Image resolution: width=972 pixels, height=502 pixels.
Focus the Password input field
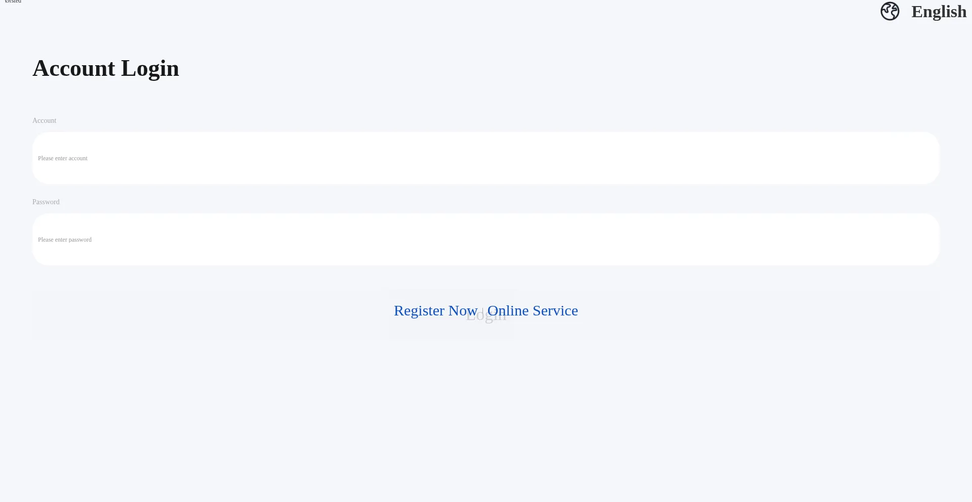[486, 240]
